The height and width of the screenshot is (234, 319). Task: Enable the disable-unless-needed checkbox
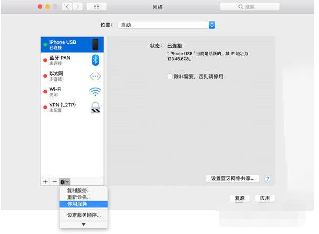pyautogui.click(x=170, y=76)
